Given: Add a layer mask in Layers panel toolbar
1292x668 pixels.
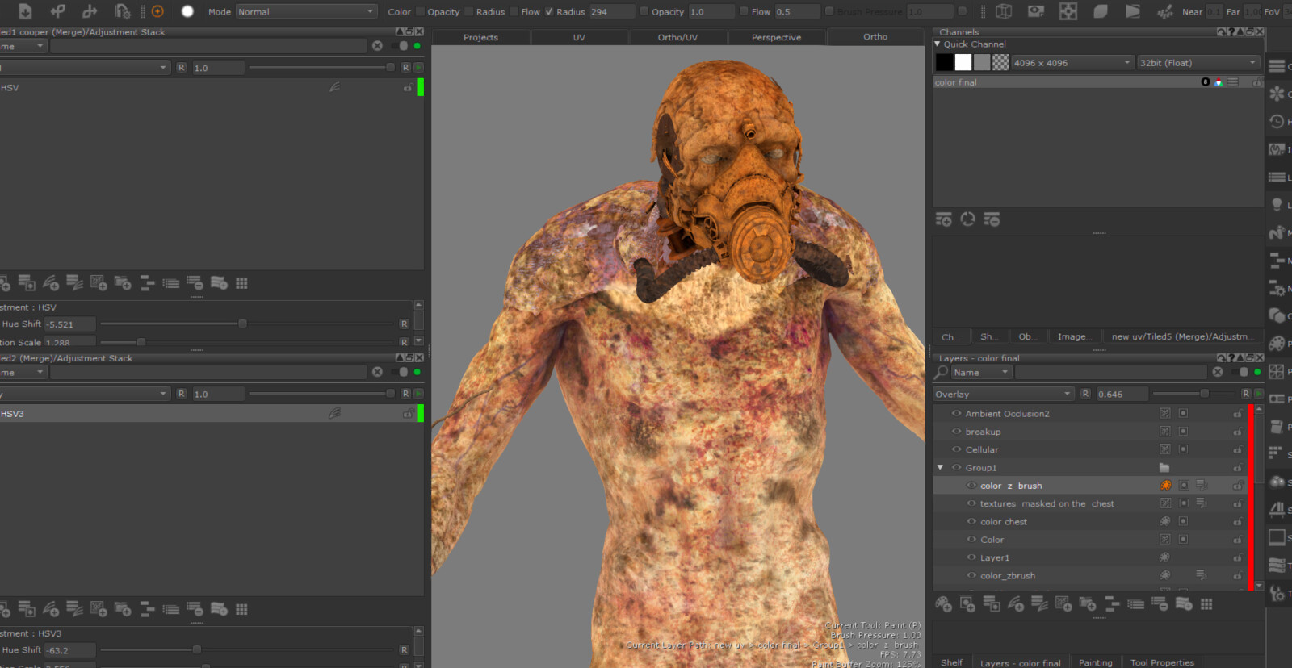Looking at the screenshot, I should (x=967, y=604).
